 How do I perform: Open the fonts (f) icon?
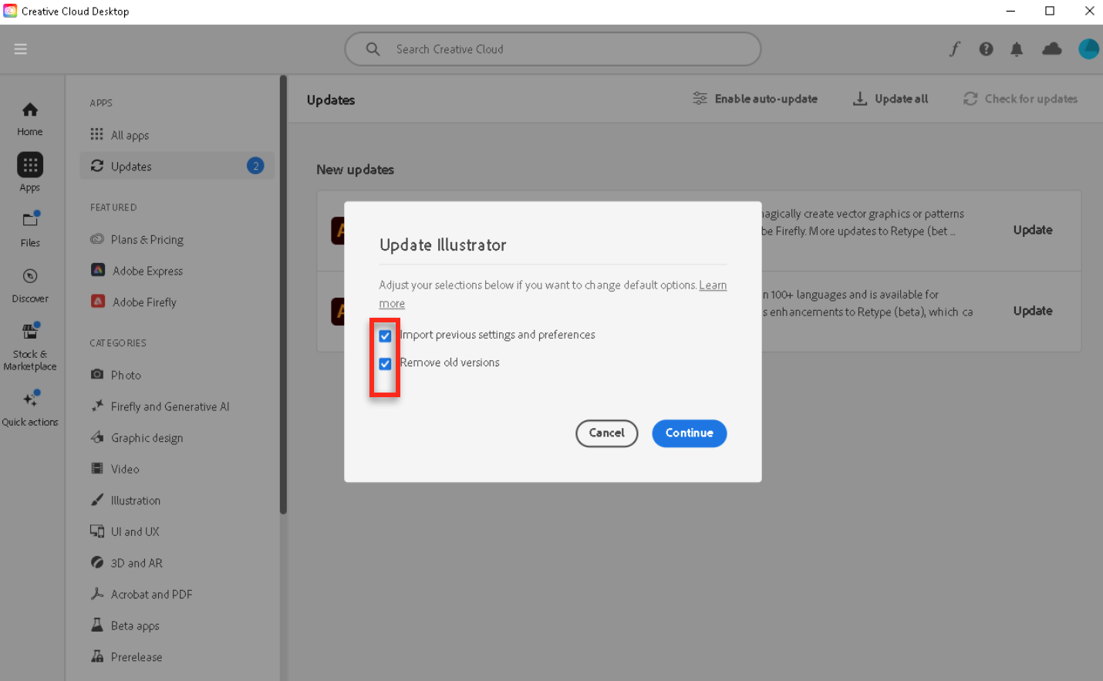(x=955, y=49)
